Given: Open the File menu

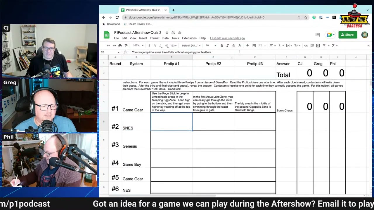Looking at the screenshot, I should tap(116, 38).
